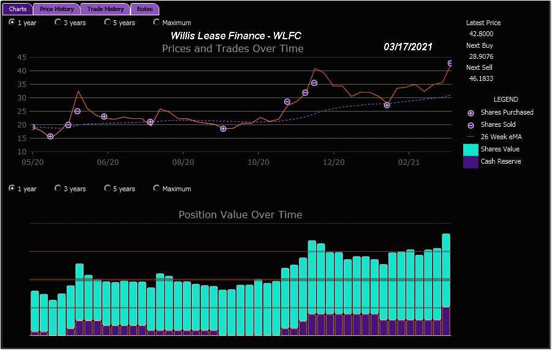Set price chart range to Maximum
Image resolution: width=552 pixels, height=350 pixels.
pyautogui.click(x=157, y=23)
